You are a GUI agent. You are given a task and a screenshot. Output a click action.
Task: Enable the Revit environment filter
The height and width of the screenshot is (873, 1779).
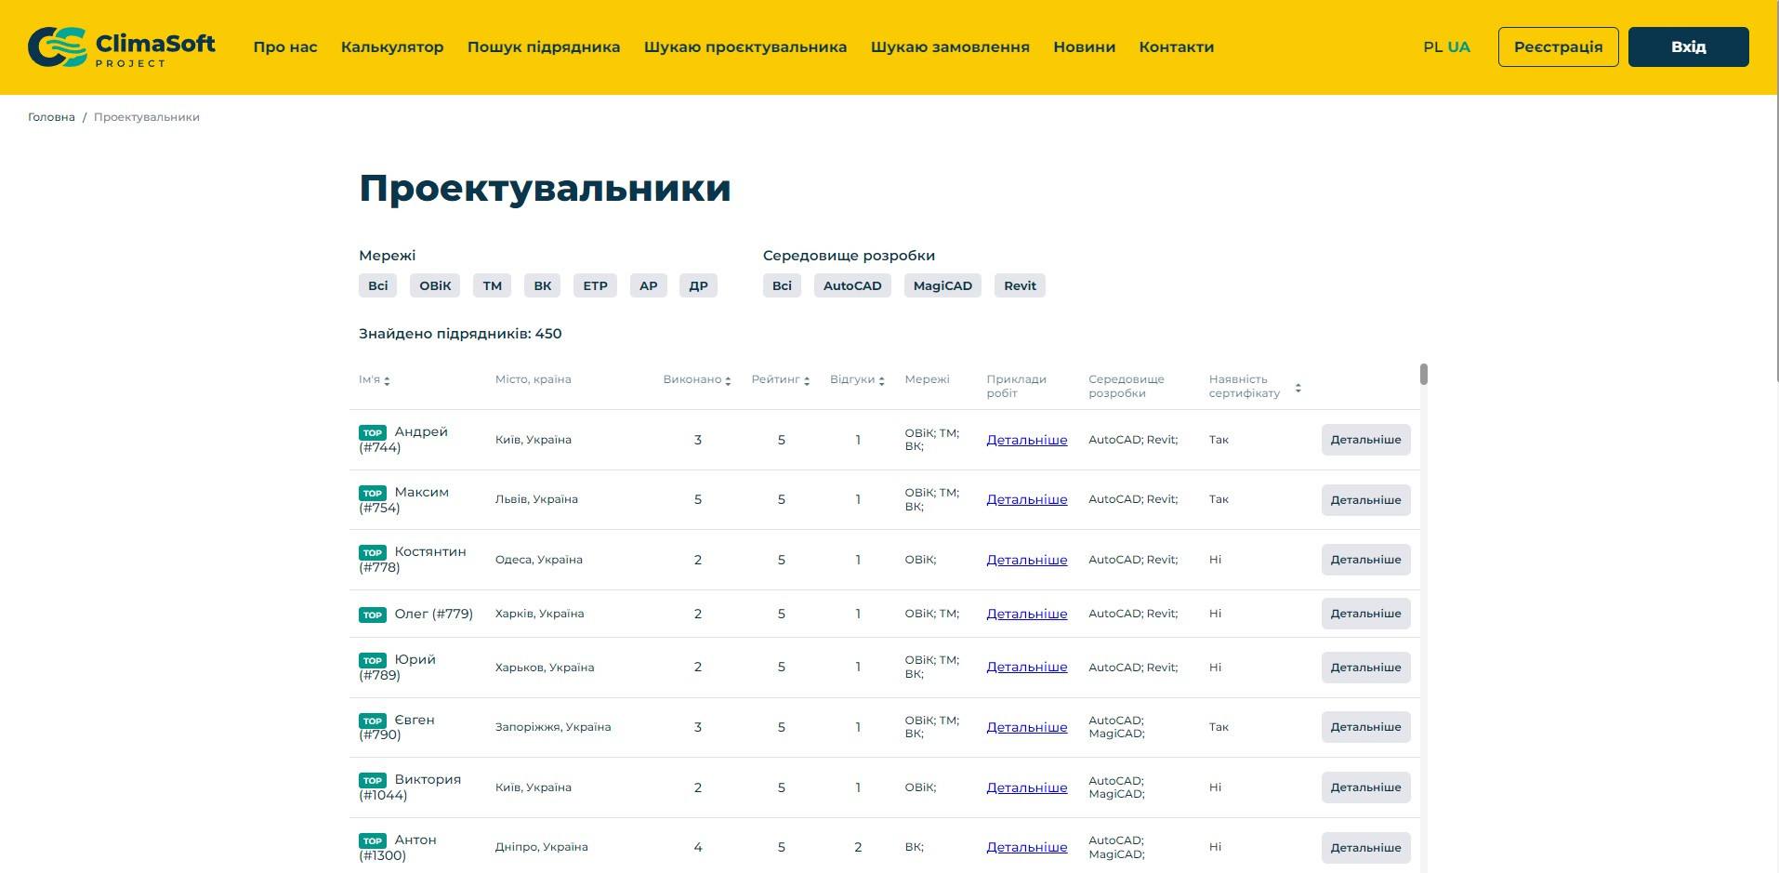1020,285
